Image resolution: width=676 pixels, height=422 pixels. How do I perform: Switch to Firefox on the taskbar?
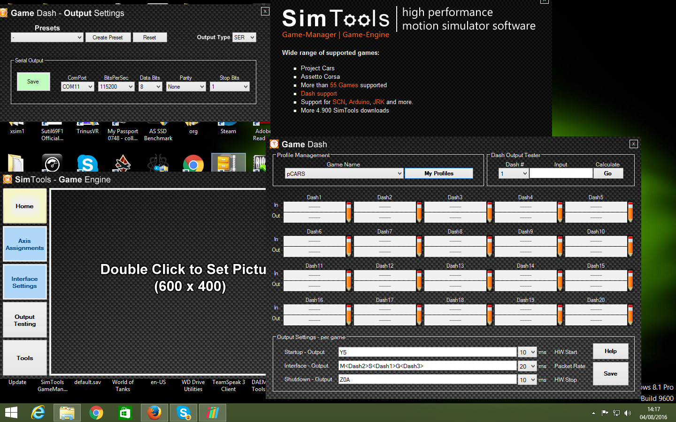154,413
